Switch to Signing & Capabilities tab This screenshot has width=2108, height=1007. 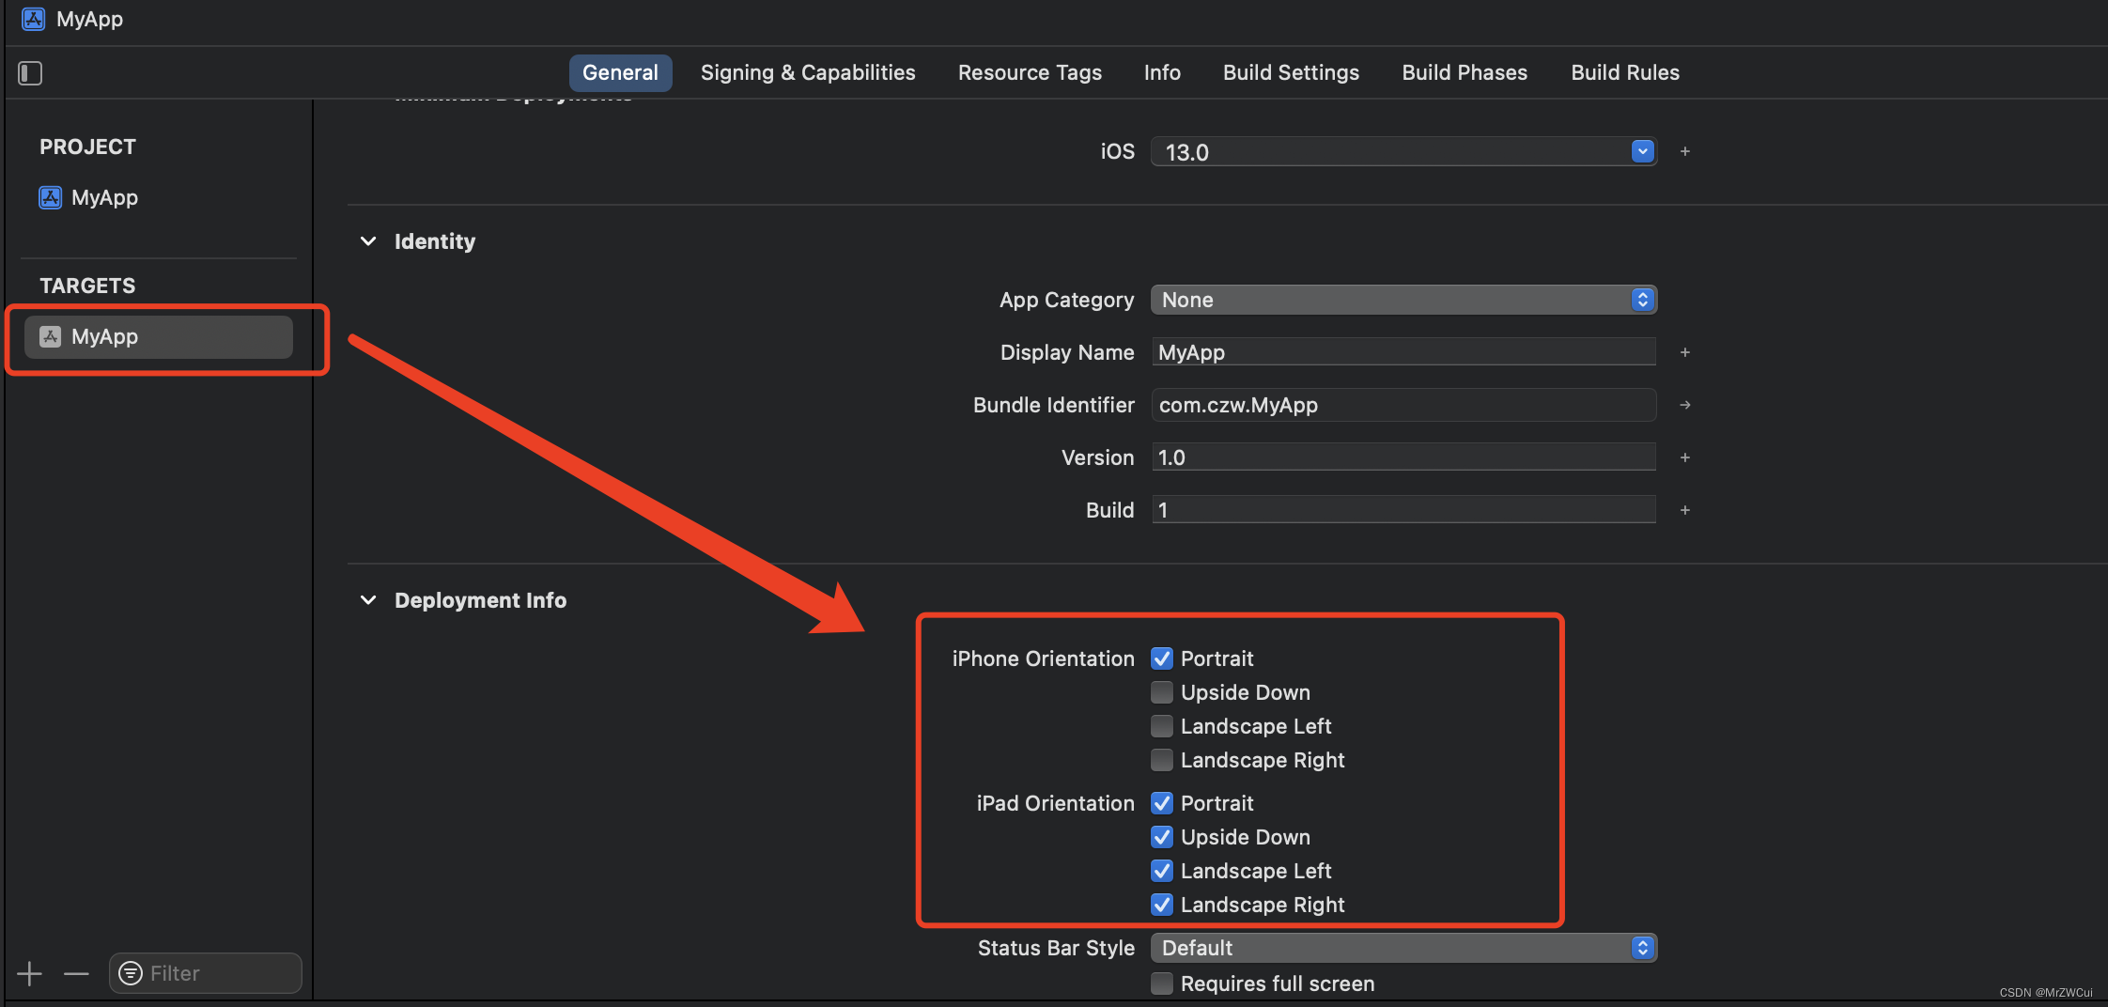(x=808, y=72)
